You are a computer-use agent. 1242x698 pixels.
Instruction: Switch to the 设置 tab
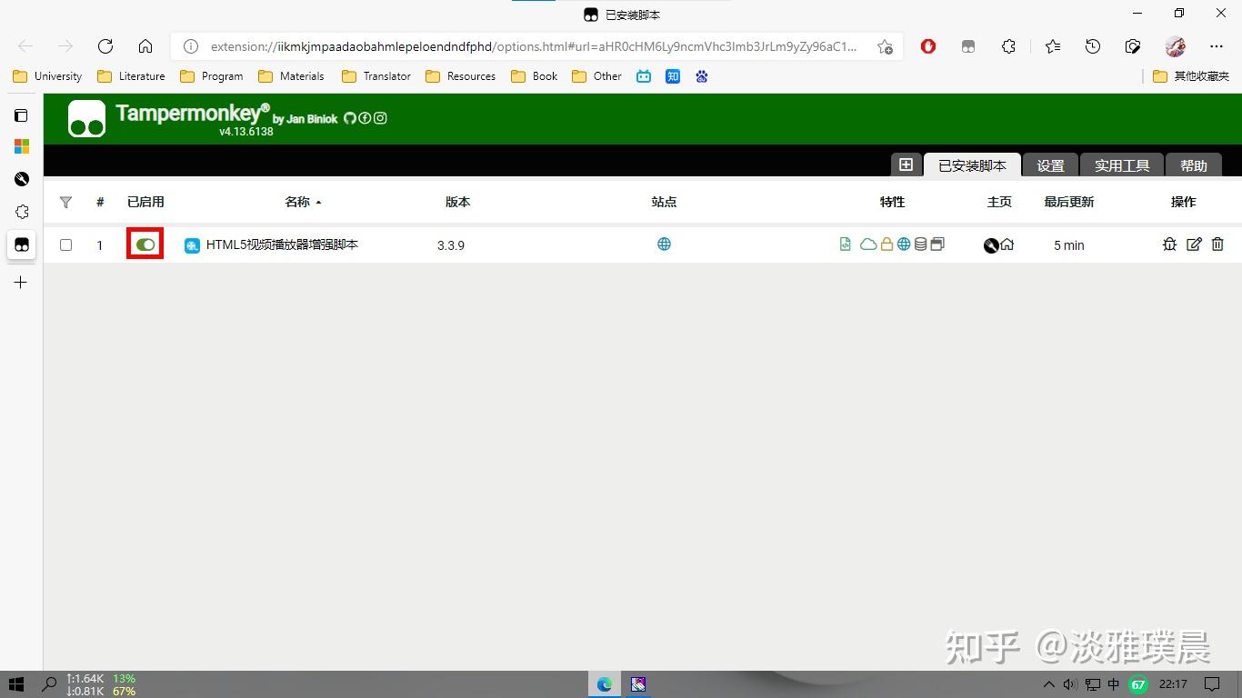coord(1049,165)
